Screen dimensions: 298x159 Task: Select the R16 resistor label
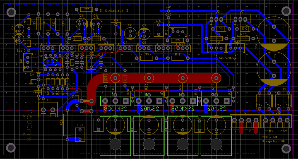tap(64, 24)
